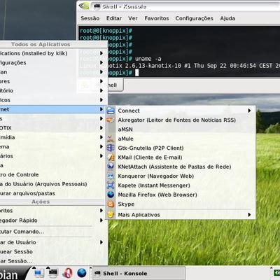This screenshot has height=280, width=280.
Task: Select Bloquear Sessão entry
Action: [53, 251]
